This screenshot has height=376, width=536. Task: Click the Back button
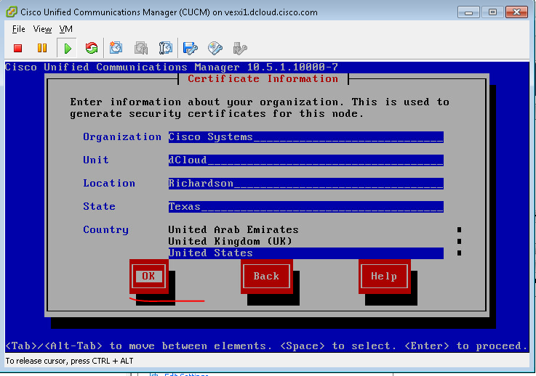(x=266, y=276)
